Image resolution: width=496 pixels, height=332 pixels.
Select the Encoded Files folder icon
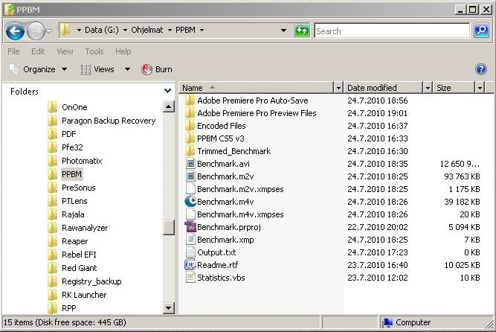190,126
